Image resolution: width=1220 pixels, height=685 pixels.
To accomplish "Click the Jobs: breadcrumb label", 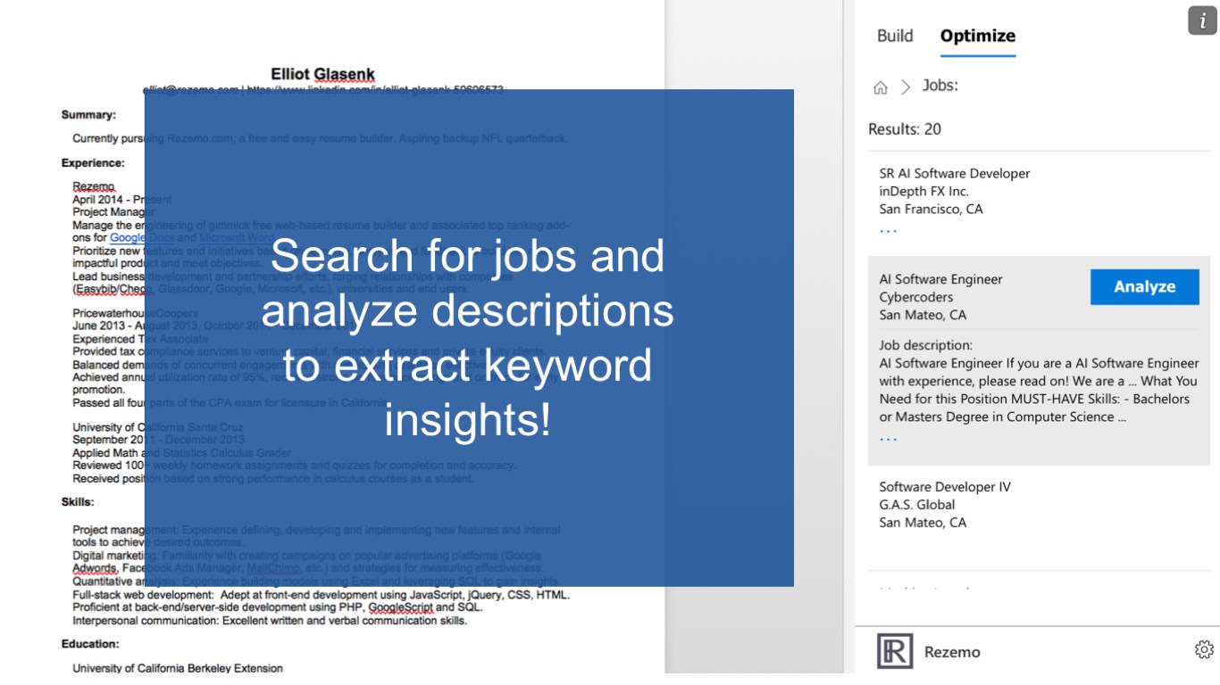I will 940,86.
